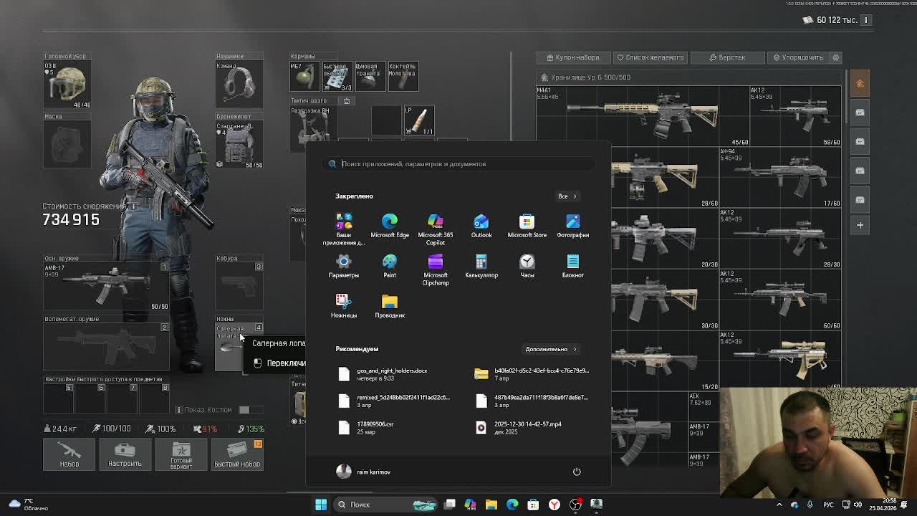Select 'Саперная лопата' context menu entry
Screen dimensions: 917x516
278,343
